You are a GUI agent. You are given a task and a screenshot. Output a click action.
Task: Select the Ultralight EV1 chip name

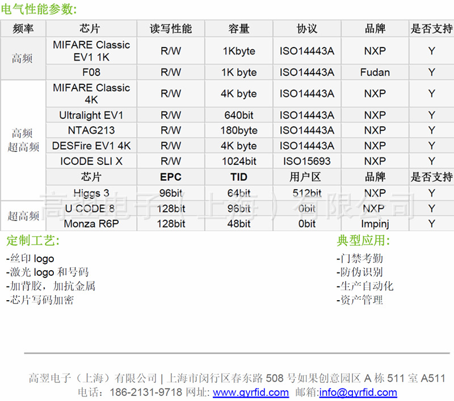(x=91, y=115)
